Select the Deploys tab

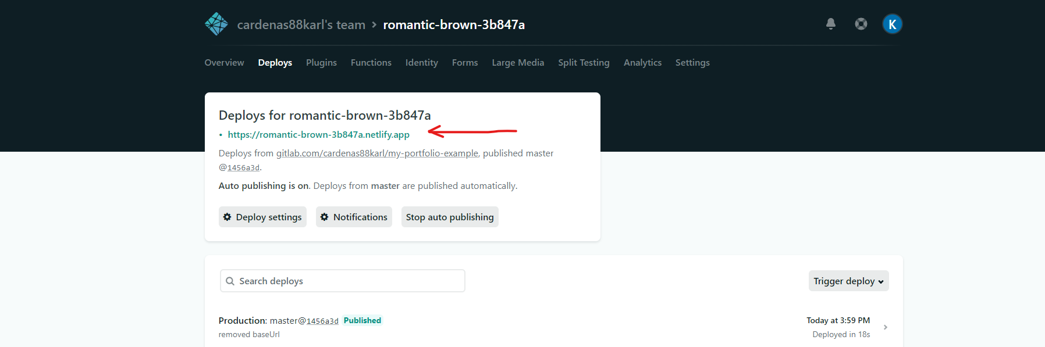tap(275, 62)
